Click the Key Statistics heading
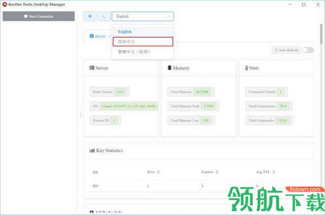The image size is (325, 215). (x=106, y=151)
